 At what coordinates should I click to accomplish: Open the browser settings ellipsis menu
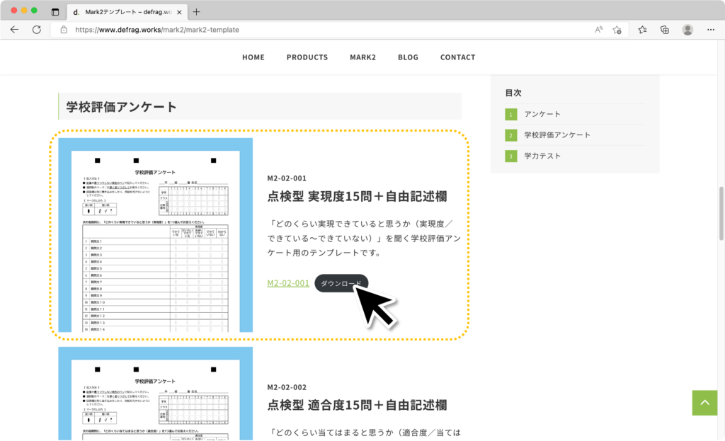point(711,30)
